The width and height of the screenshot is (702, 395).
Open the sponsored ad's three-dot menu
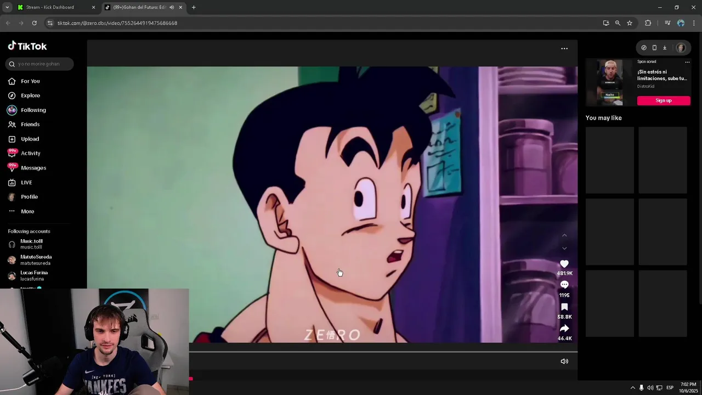687,62
